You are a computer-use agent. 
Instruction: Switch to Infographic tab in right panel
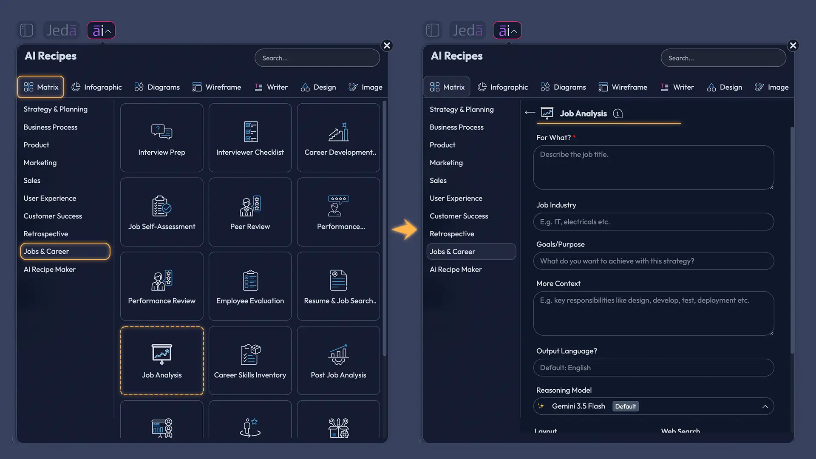tap(503, 87)
